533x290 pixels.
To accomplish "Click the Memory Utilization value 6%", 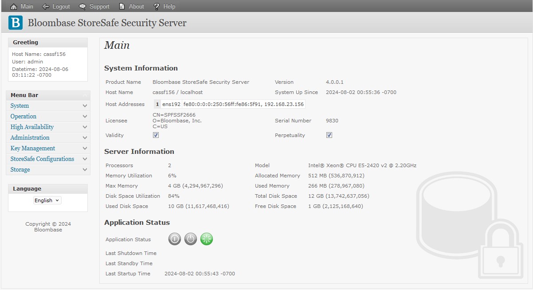I will [x=172, y=176].
